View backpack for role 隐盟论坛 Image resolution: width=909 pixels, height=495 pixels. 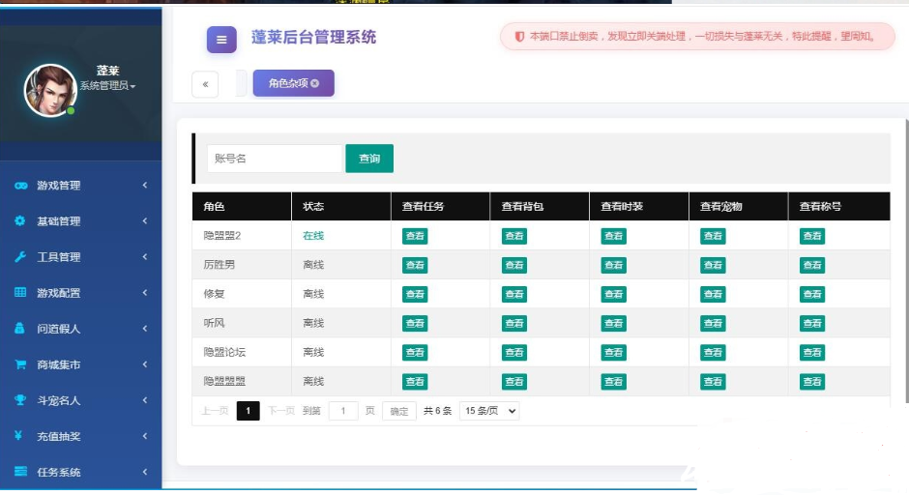point(514,353)
